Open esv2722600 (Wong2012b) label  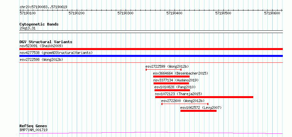coord(183,101)
